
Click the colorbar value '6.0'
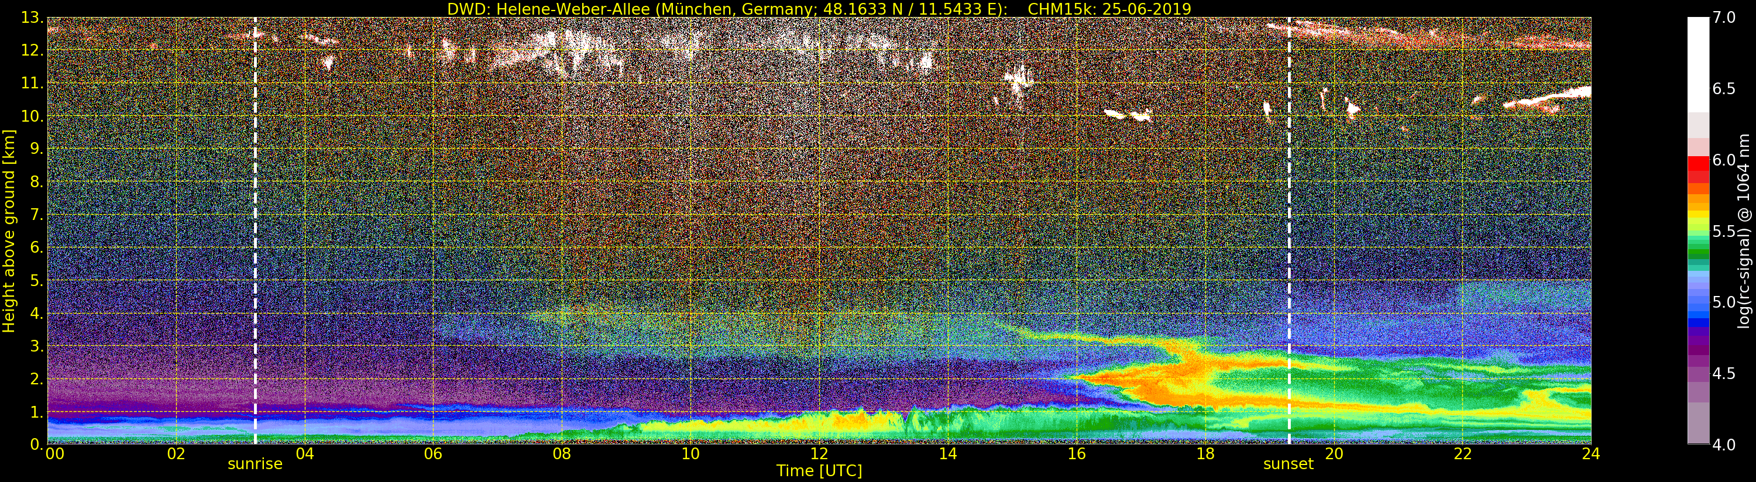click(x=1724, y=160)
